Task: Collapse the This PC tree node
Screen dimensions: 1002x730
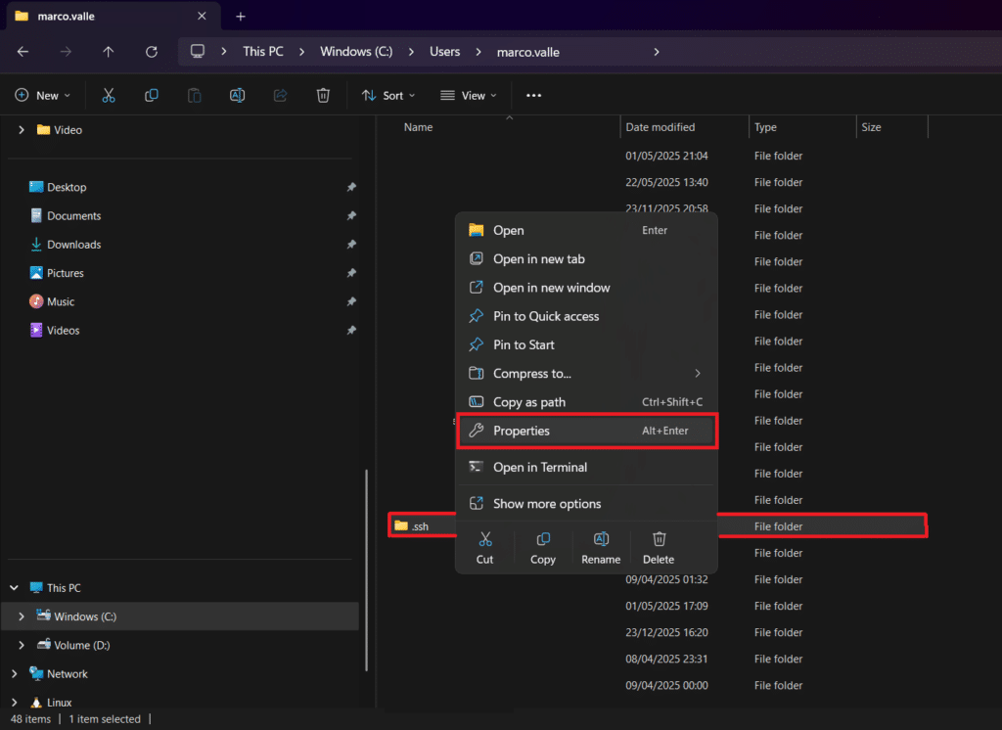Action: (15, 588)
